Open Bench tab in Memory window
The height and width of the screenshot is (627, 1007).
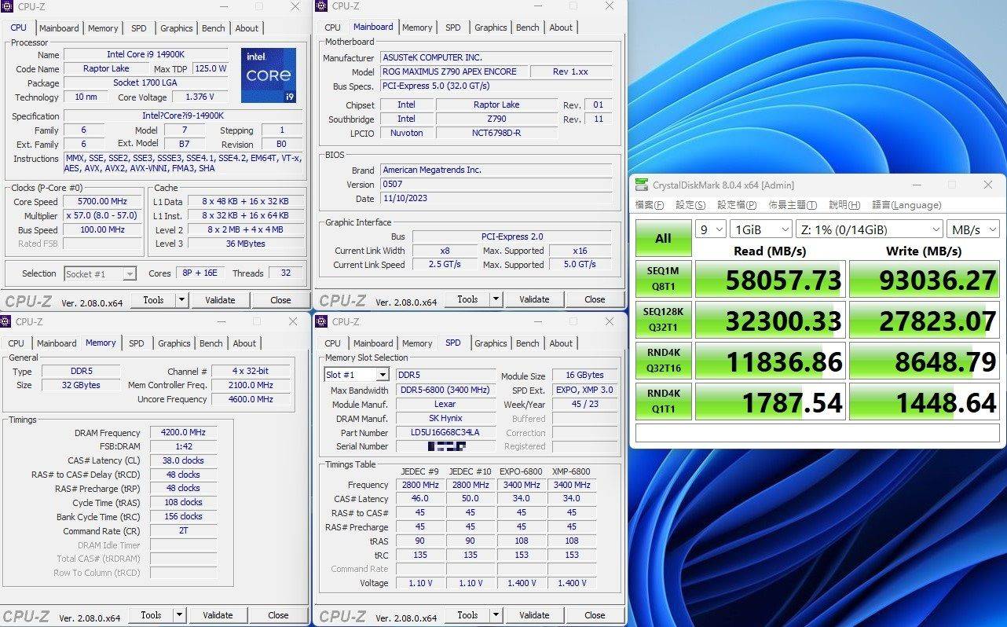211,343
